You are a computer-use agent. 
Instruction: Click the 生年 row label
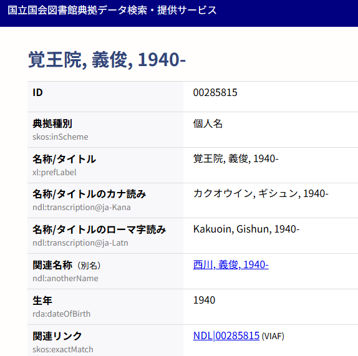tap(42, 301)
